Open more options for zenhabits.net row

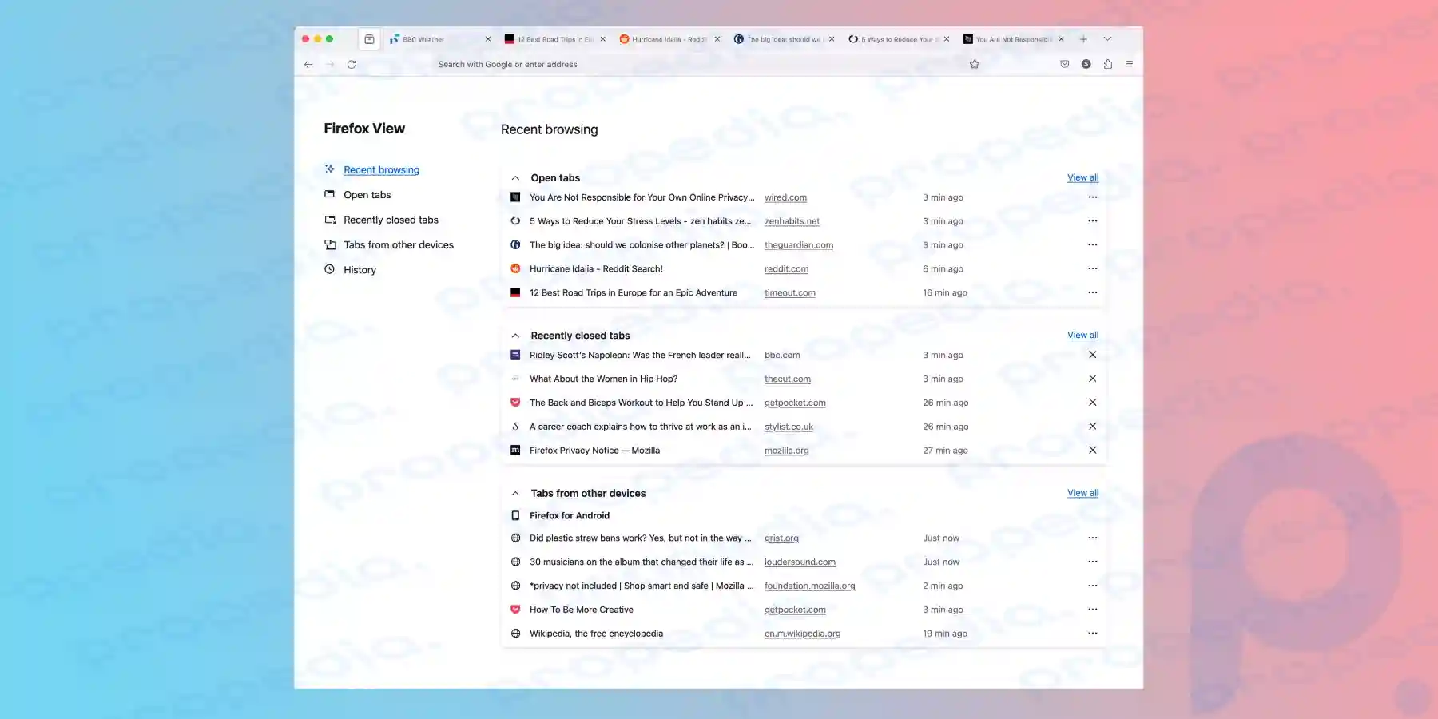(x=1092, y=221)
